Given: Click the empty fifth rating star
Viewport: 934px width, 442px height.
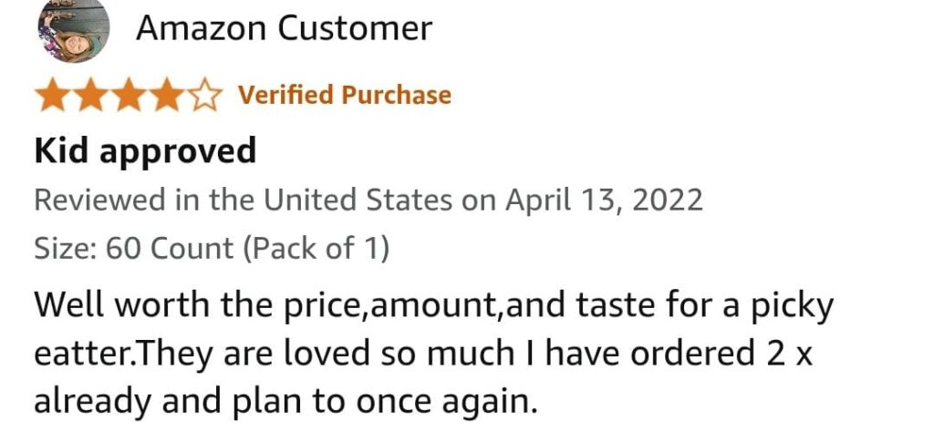Looking at the screenshot, I should point(204,96).
